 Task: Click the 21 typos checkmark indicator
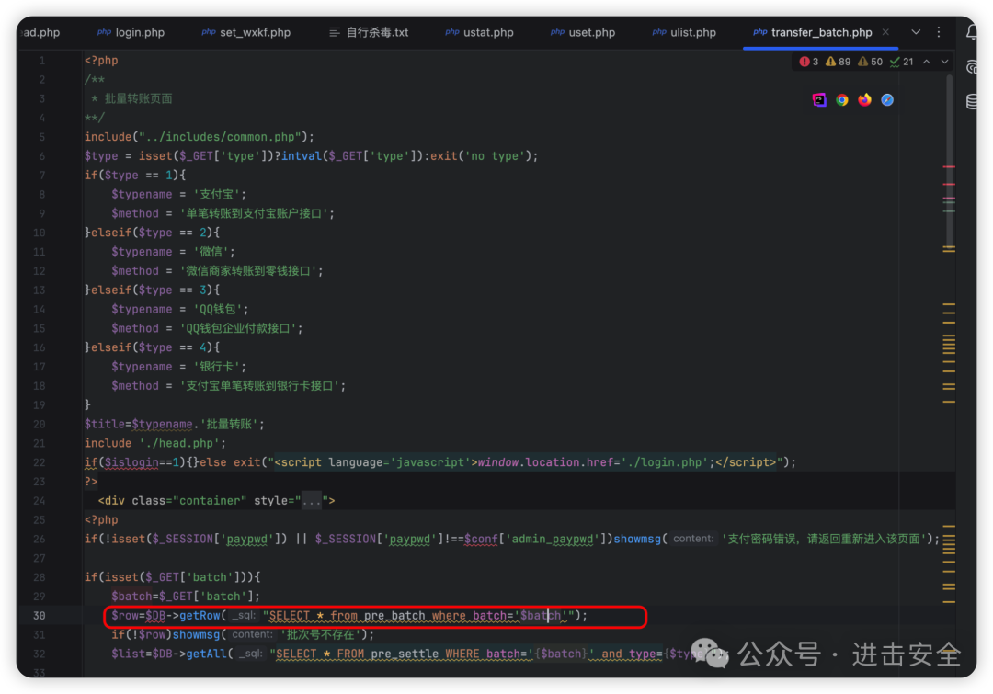point(902,62)
